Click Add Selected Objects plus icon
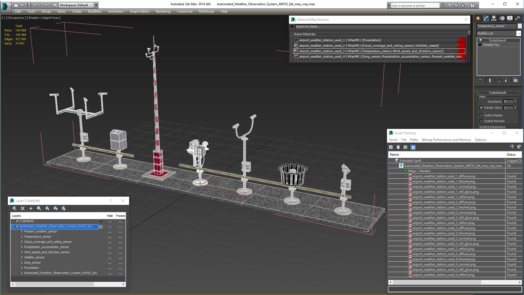Screen dimensions: 524x295 (x=31, y=208)
